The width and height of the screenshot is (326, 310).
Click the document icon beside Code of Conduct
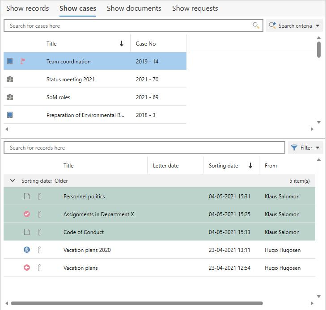27,232
